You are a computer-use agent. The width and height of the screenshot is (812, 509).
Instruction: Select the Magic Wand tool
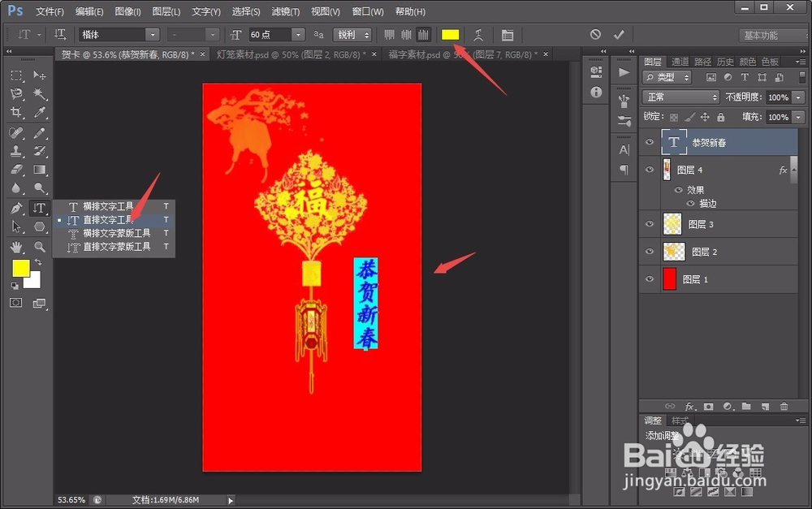click(39, 93)
